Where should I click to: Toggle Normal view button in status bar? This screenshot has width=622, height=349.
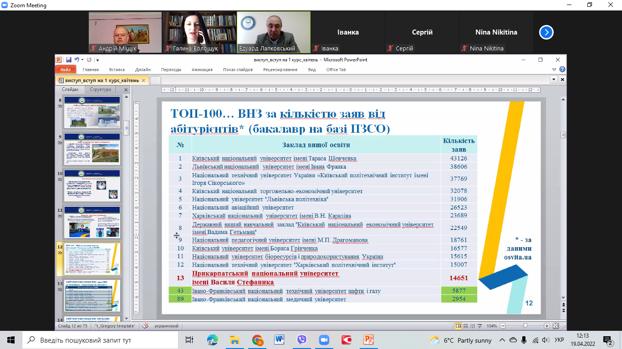(x=459, y=326)
